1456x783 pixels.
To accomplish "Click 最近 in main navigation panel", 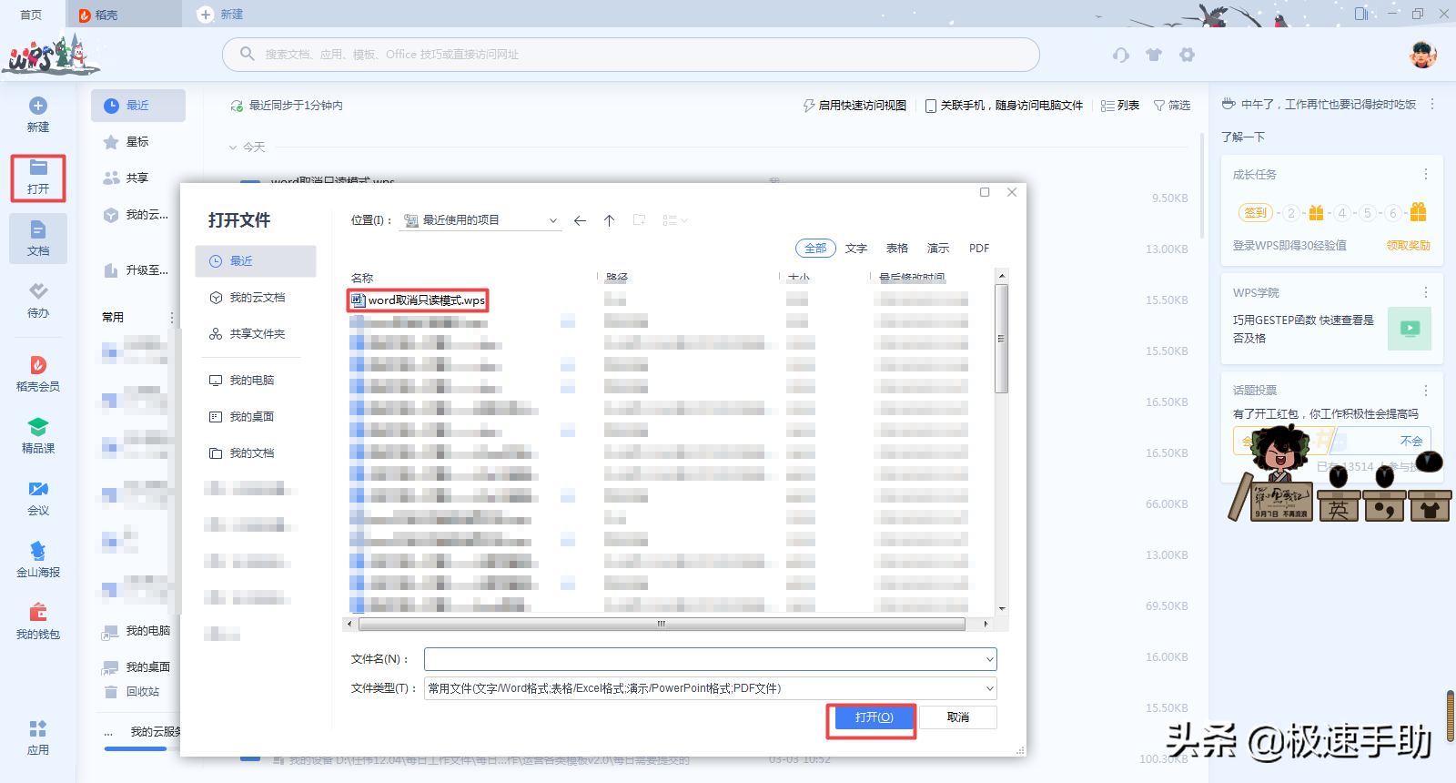I will [138, 106].
